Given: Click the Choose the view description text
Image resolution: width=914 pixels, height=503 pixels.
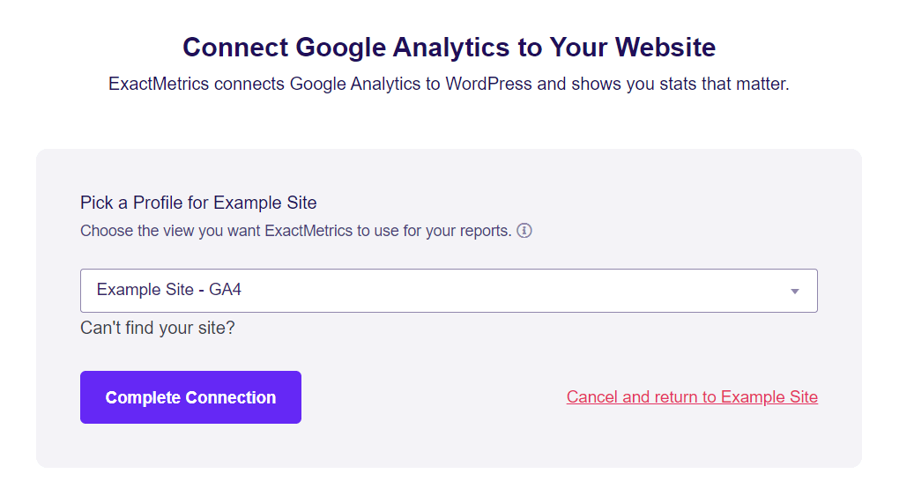Looking at the screenshot, I should pyautogui.click(x=295, y=231).
